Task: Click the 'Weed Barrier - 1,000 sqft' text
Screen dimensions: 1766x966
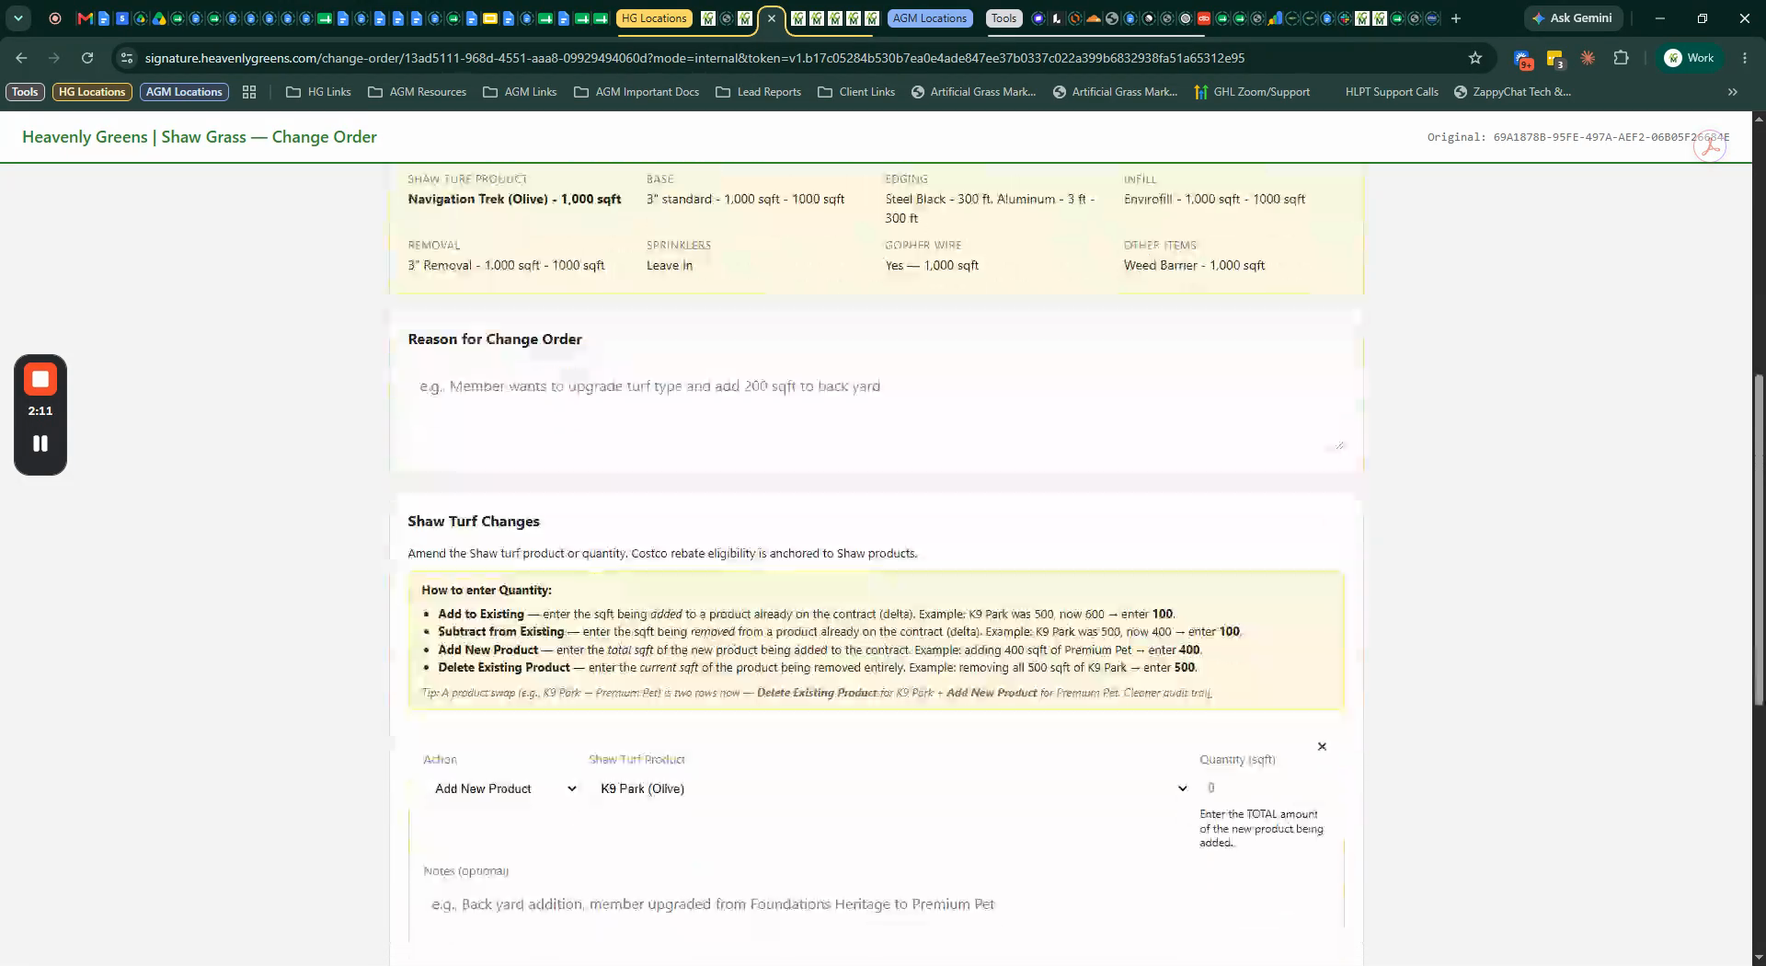Action: point(1194,265)
